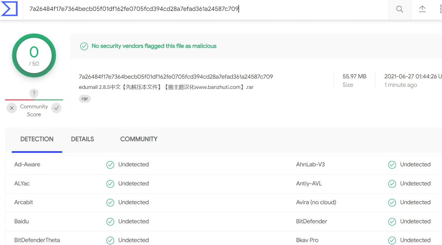Image resolution: width=442 pixels, height=245 pixels.
Task: Click the BitDefender Undetected status icon
Action: coord(392,222)
